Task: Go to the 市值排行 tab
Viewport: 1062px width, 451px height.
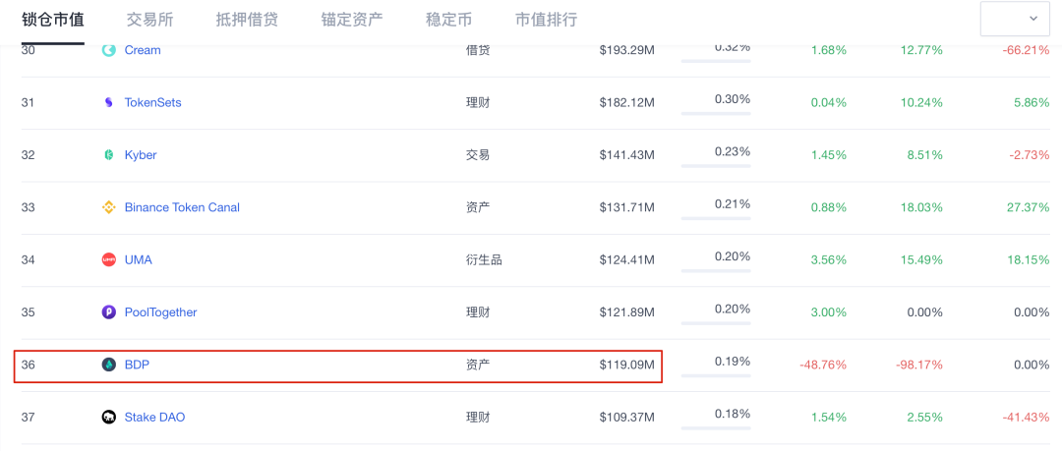Action: click(x=546, y=20)
